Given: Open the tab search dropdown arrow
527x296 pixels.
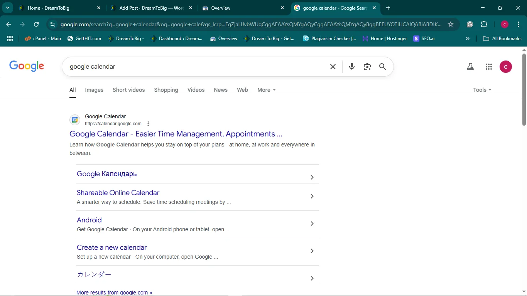Looking at the screenshot, I should click(x=8, y=8).
